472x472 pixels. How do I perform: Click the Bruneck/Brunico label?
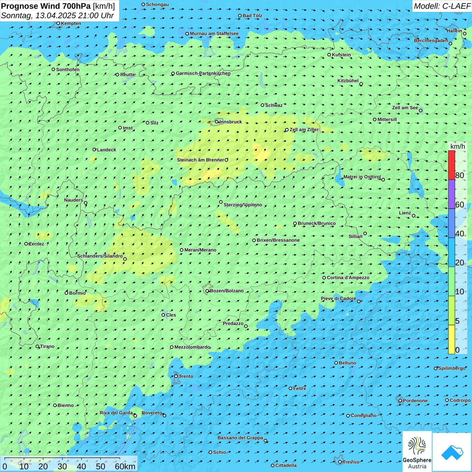pos(317,223)
